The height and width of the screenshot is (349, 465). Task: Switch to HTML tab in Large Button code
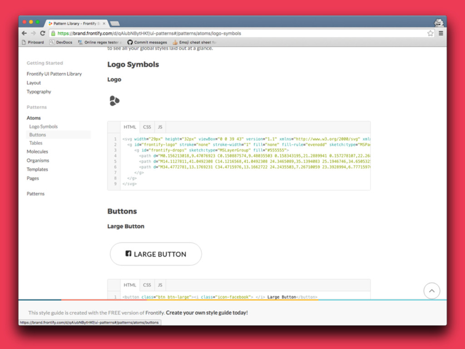tap(130, 285)
